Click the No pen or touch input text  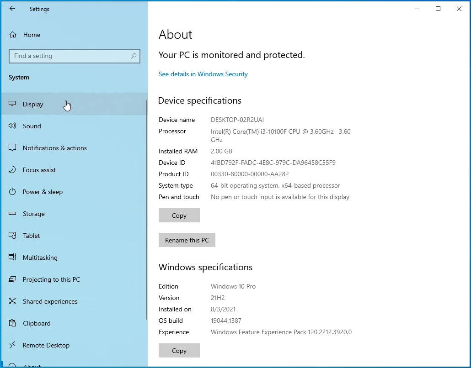[280, 197]
